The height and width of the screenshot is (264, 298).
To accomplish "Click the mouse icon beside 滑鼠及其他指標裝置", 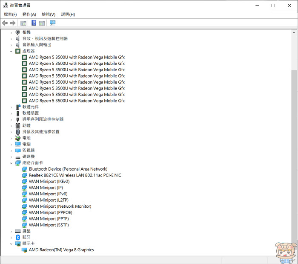I will (18, 132).
